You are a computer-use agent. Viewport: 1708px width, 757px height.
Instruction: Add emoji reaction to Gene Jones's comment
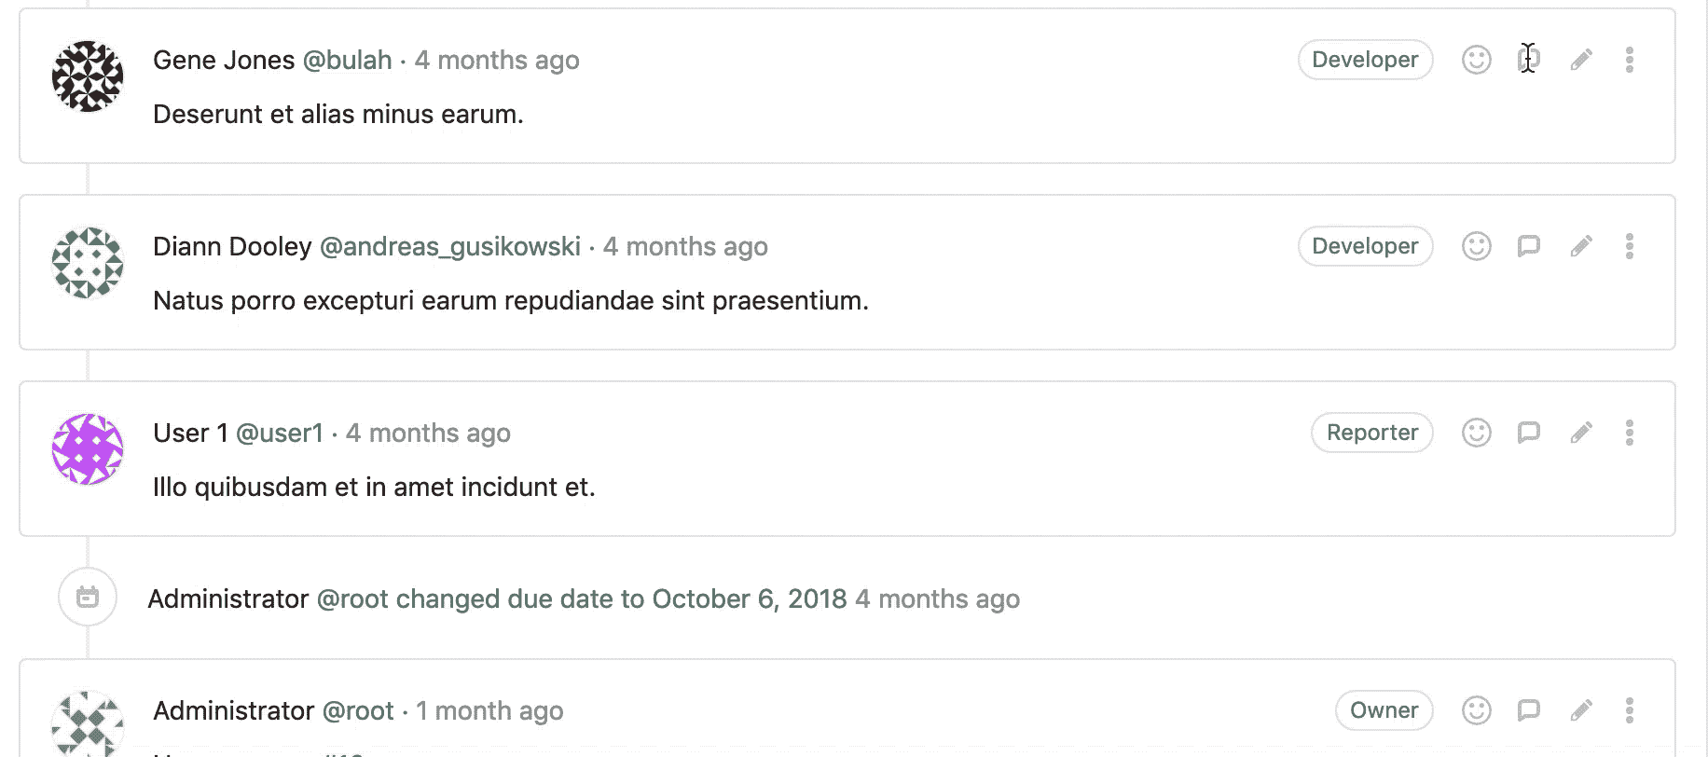[x=1476, y=59]
